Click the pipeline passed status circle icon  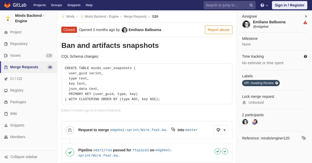point(70,152)
